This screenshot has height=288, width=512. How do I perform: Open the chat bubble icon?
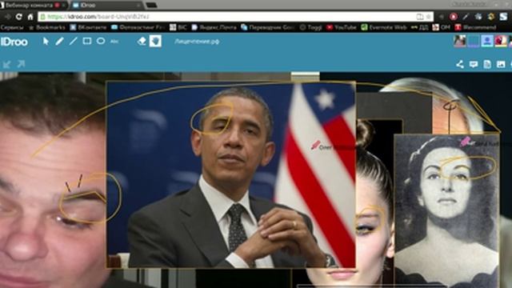[474, 64]
